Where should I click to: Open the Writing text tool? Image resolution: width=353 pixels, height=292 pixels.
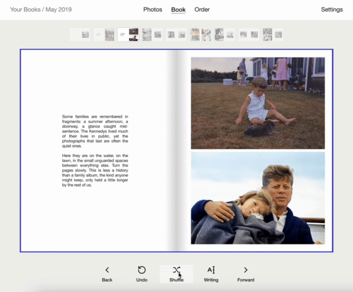click(x=211, y=274)
